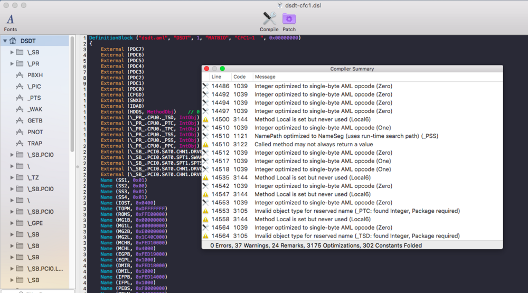Screen dimensions: 528x293
Task: Click optimization icon for line 14486
Action: coord(206,86)
